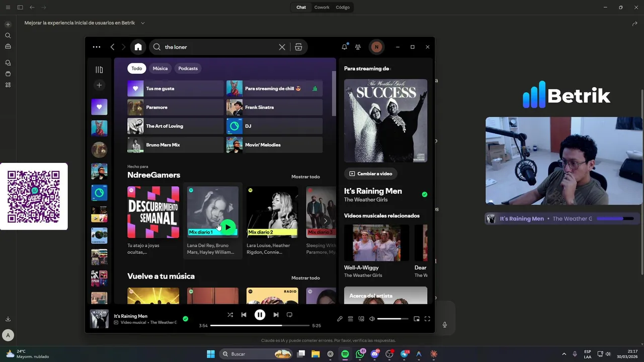
Task: Switch to Cowork tab in Claude
Action: coord(322,7)
